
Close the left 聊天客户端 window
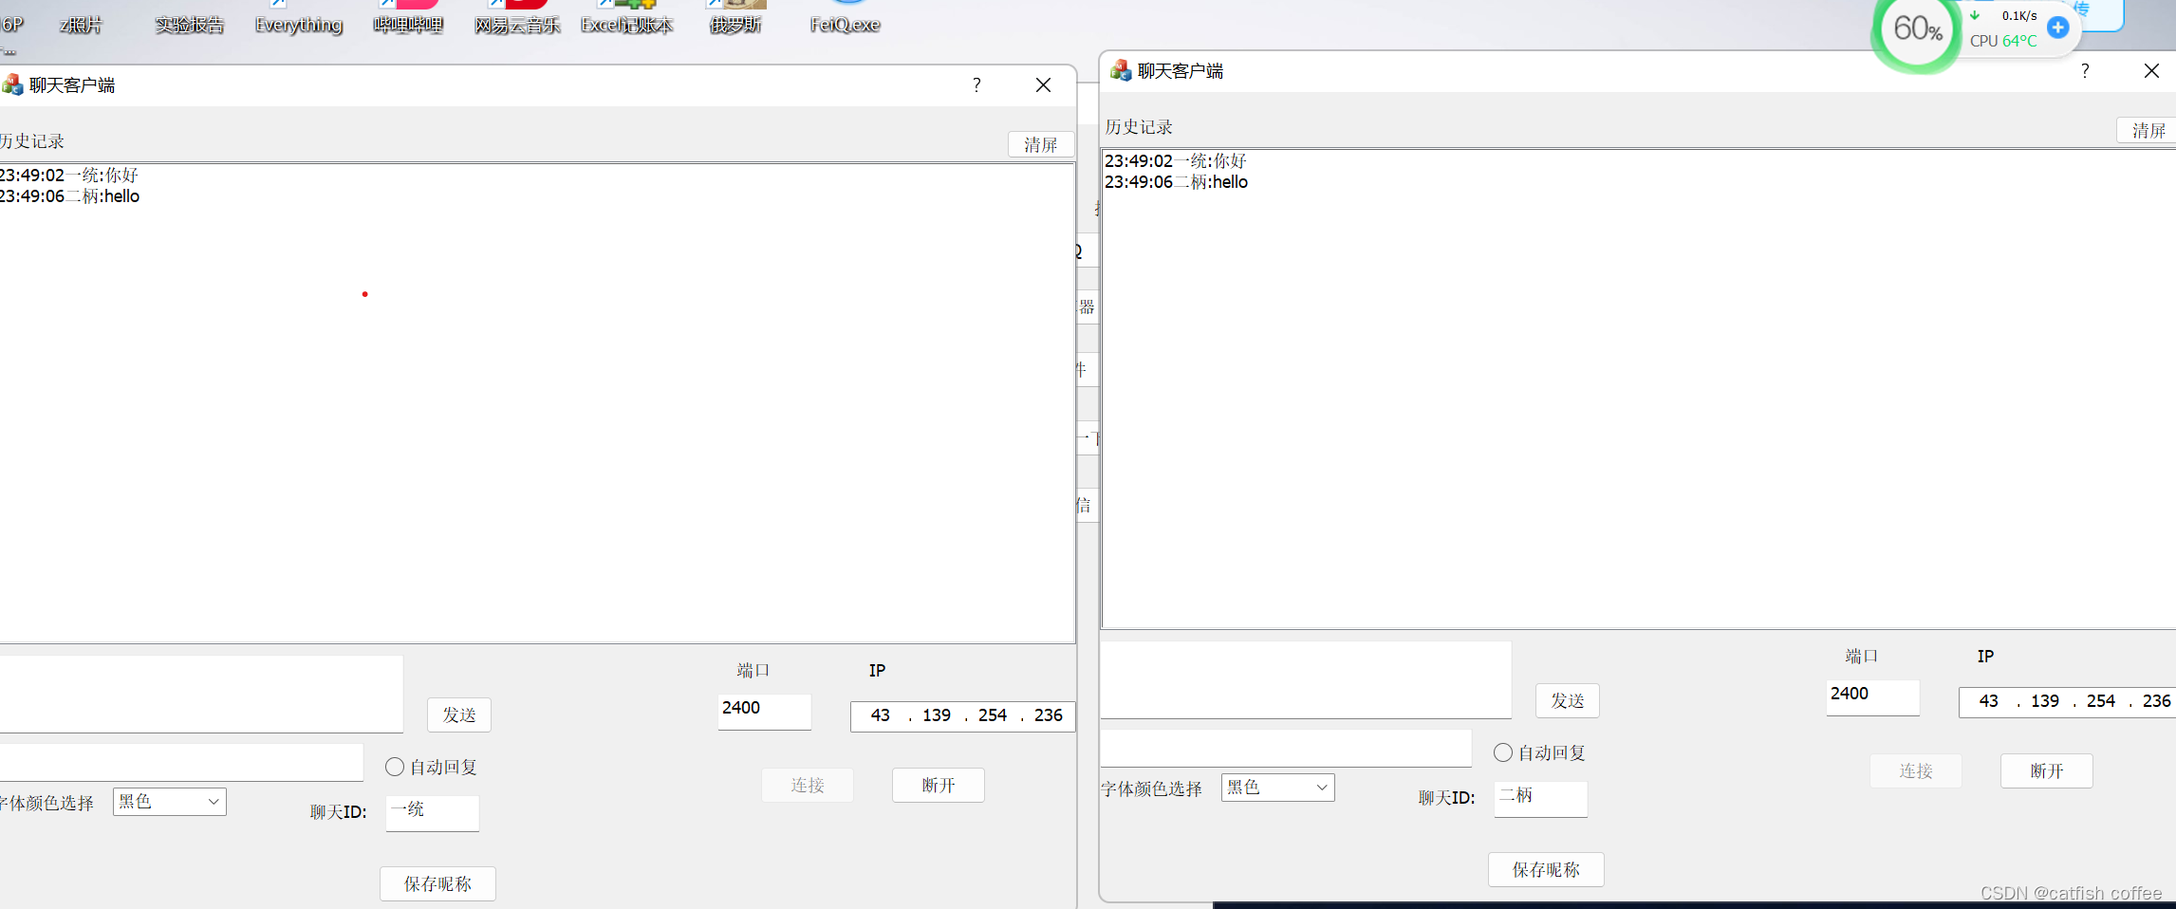pyautogui.click(x=1044, y=85)
